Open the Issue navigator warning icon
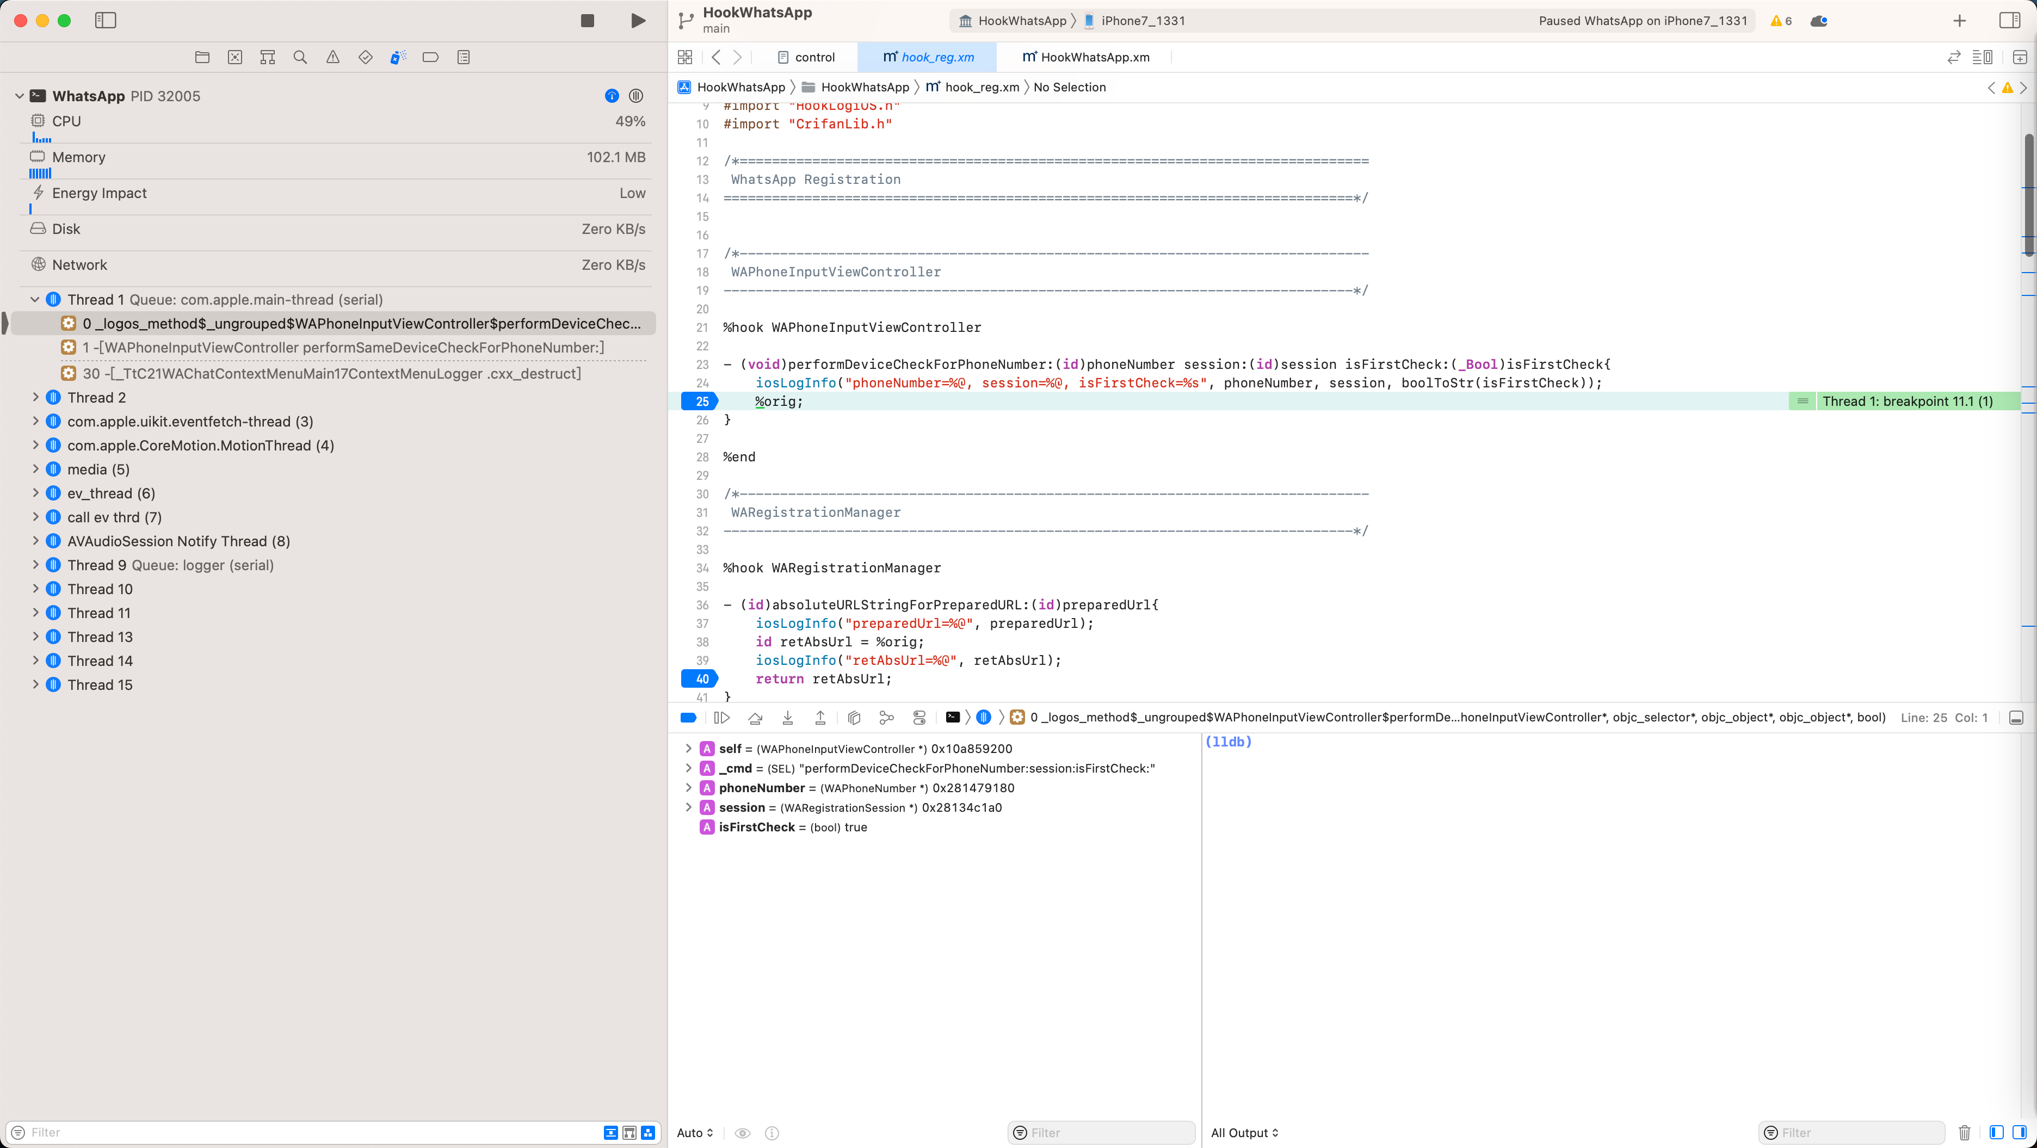This screenshot has height=1148, width=2037. 333,57
